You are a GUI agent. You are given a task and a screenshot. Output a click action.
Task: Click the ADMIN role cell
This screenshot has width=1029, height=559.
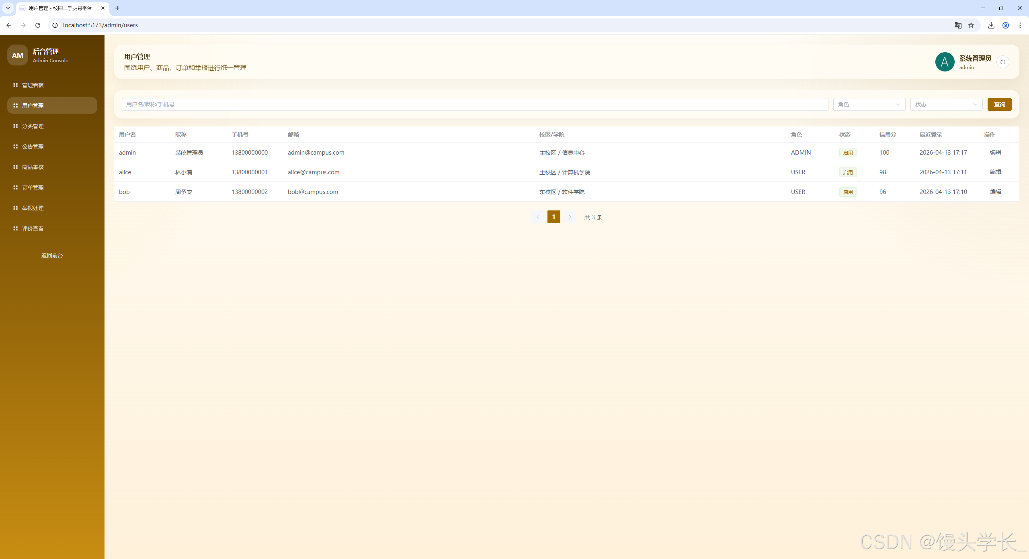tap(801, 153)
